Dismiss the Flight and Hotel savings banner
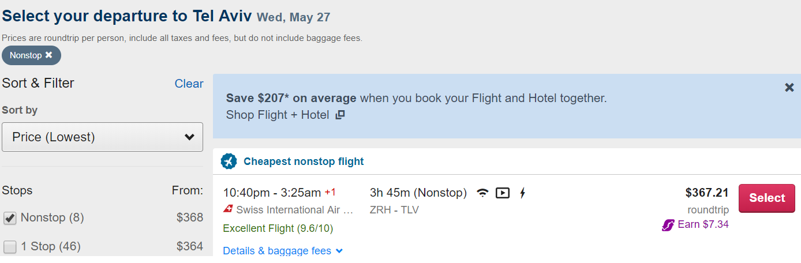 coord(789,87)
